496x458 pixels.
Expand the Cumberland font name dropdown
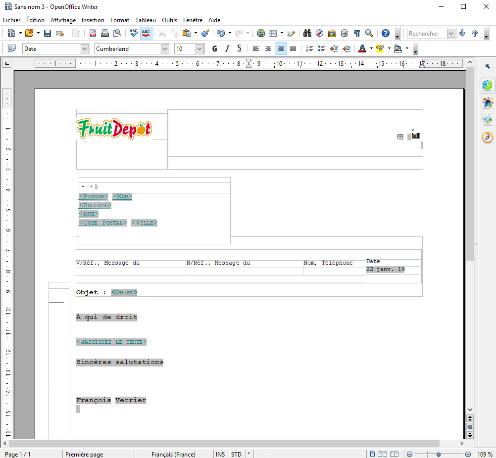coord(165,48)
